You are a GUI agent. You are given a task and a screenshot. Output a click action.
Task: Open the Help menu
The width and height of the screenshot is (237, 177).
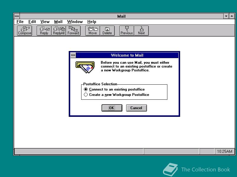tap(92, 22)
